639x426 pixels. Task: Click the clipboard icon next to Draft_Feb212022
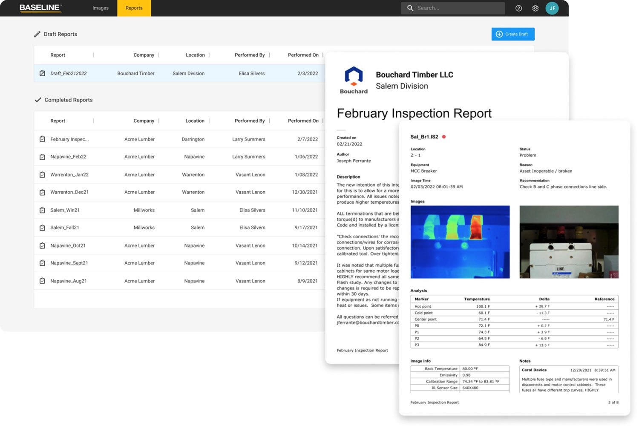(x=42, y=73)
